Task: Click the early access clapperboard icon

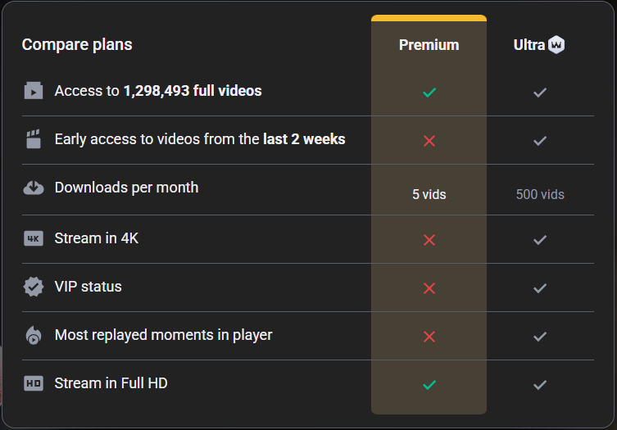Action: coord(33,139)
